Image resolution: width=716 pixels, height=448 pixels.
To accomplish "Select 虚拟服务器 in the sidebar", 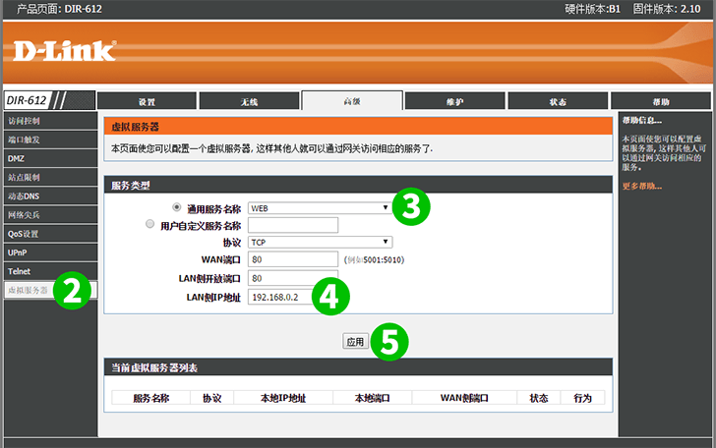I will (50, 290).
